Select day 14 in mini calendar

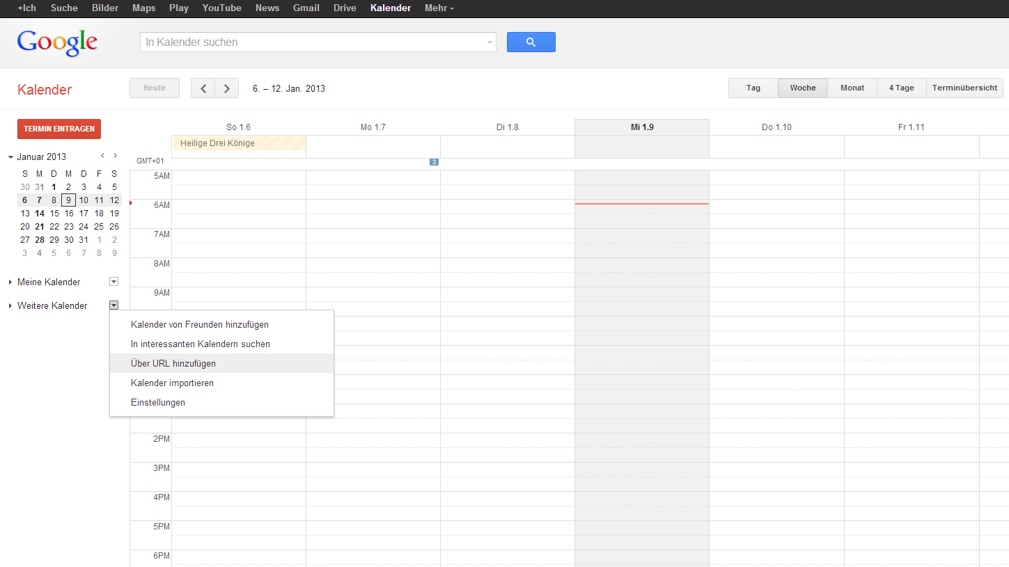click(40, 214)
